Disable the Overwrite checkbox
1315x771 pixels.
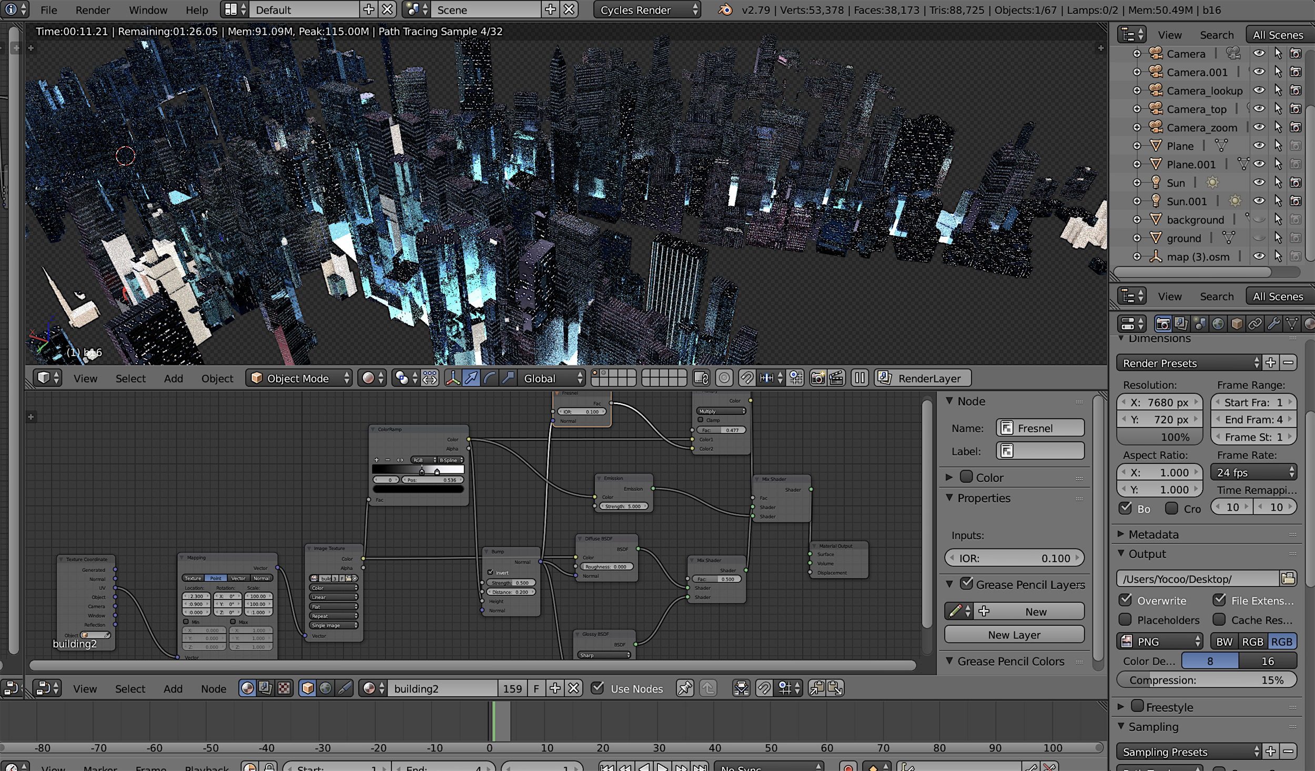pyautogui.click(x=1125, y=600)
